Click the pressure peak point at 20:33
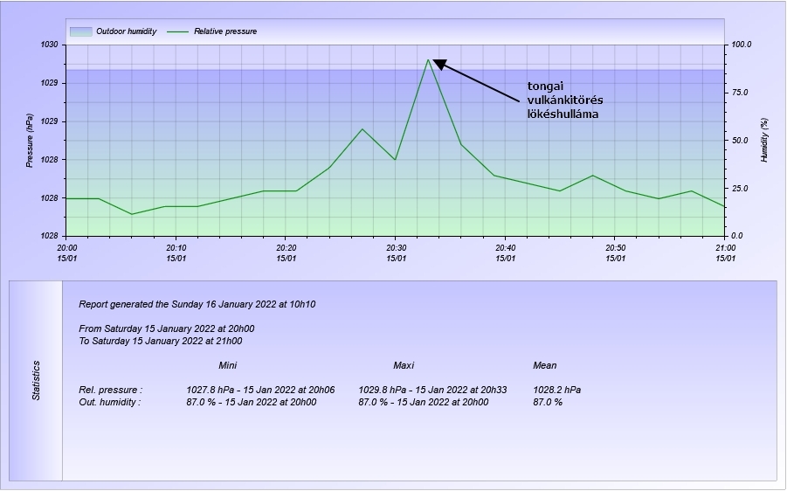This screenshot has height=491, width=787. pyautogui.click(x=428, y=59)
